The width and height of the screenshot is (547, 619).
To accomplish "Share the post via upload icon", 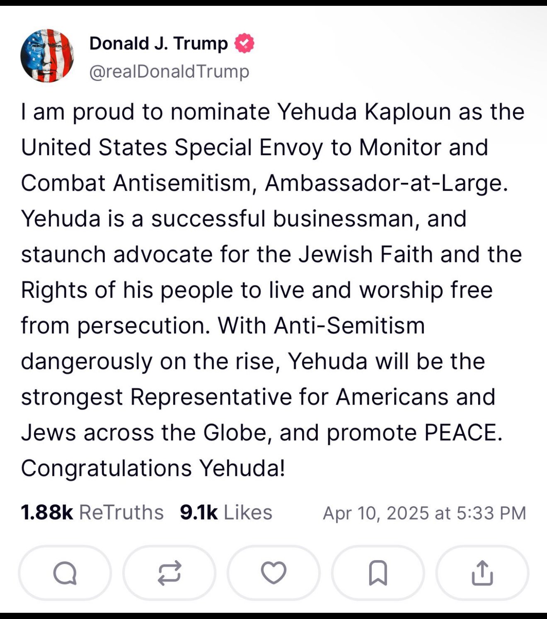I will (482, 573).
